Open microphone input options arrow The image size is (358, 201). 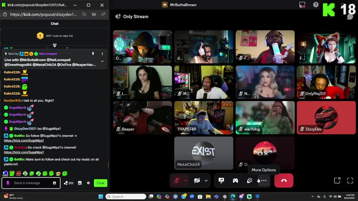pos(186,181)
